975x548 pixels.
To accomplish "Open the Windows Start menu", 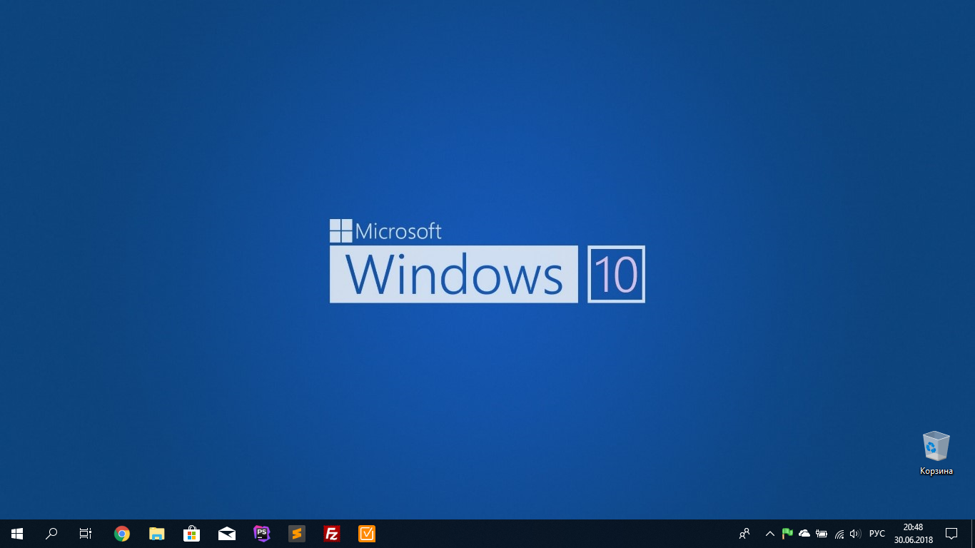I will (17, 534).
